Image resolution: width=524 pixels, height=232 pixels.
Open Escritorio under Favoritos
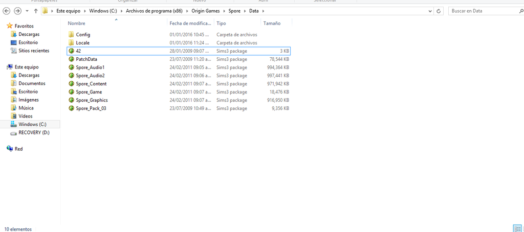(28, 42)
